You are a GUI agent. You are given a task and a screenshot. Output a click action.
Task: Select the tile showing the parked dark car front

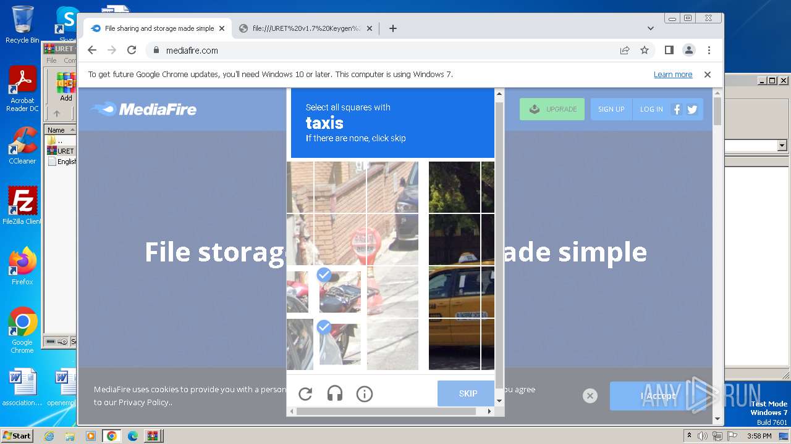392,187
